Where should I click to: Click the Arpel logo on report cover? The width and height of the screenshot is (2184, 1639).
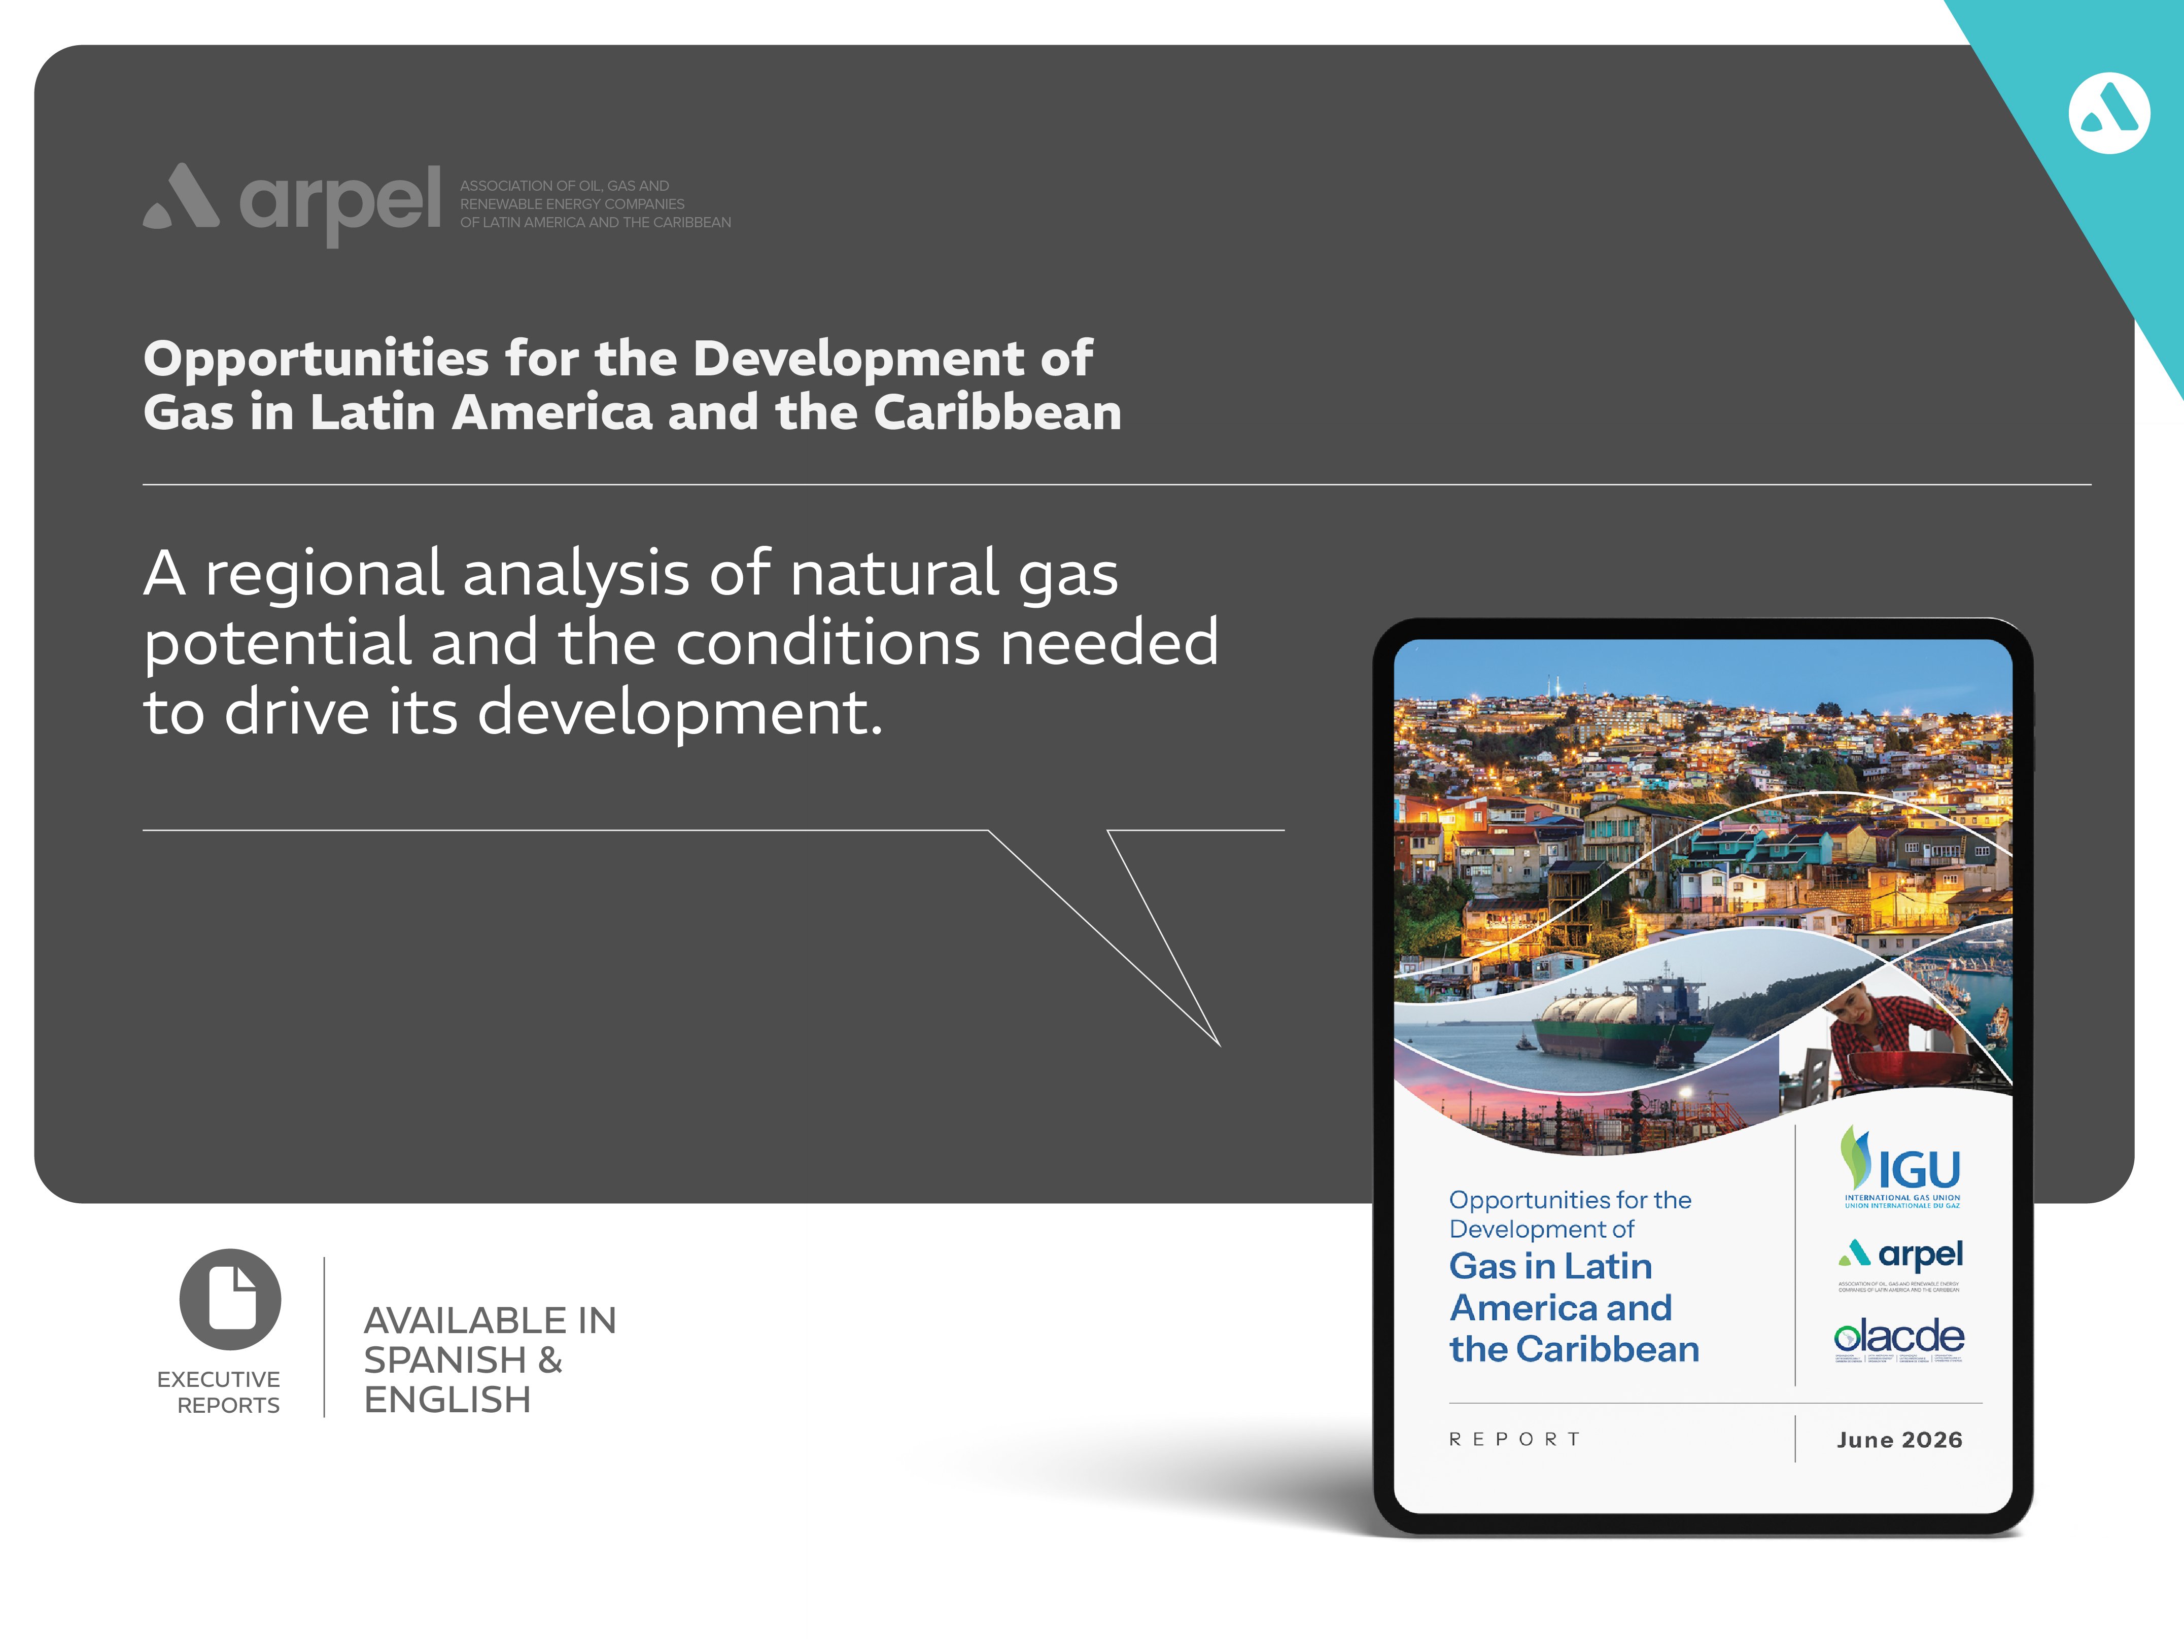click(x=1899, y=1265)
